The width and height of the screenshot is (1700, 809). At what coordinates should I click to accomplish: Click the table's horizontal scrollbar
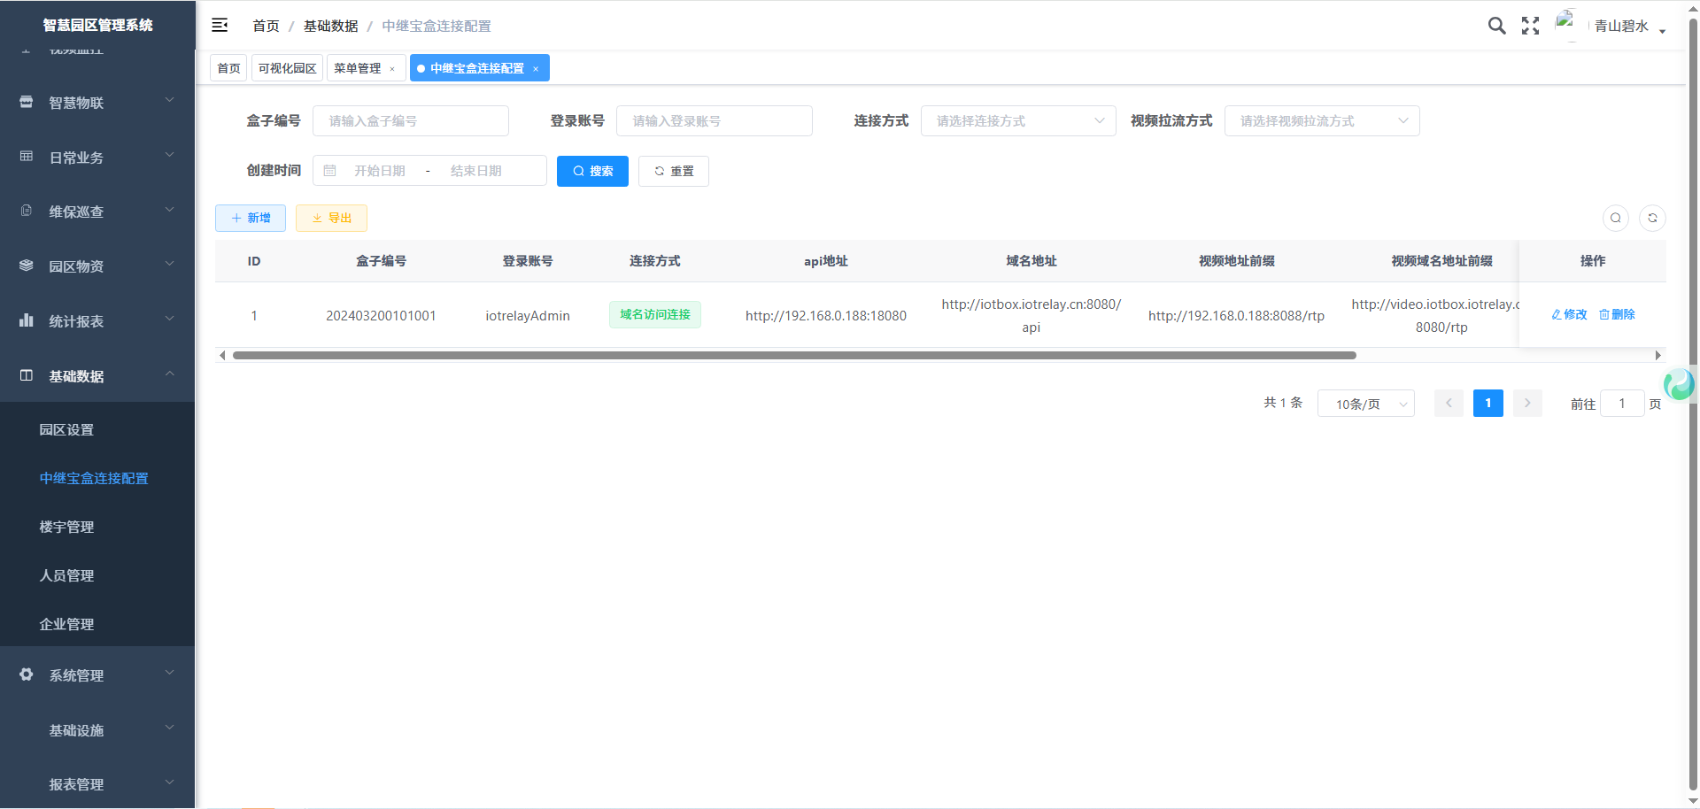coord(793,356)
